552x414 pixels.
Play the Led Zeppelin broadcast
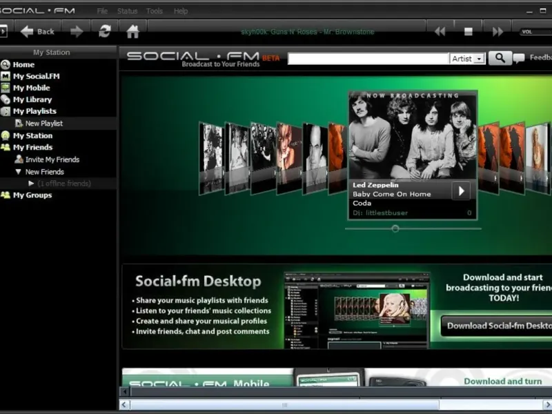pos(461,190)
